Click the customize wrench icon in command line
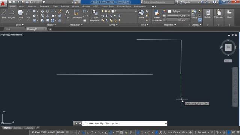 (80, 123)
